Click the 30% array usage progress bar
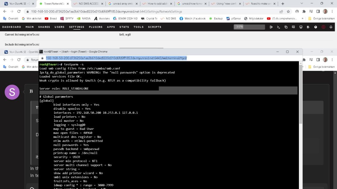The width and height of the screenshot is (337, 189). point(249,27)
